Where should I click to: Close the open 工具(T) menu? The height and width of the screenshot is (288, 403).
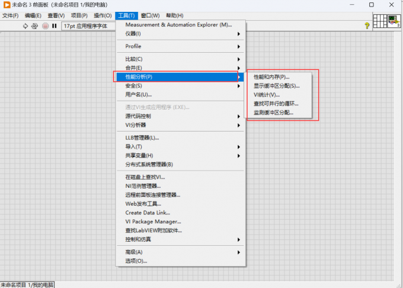[126, 15]
